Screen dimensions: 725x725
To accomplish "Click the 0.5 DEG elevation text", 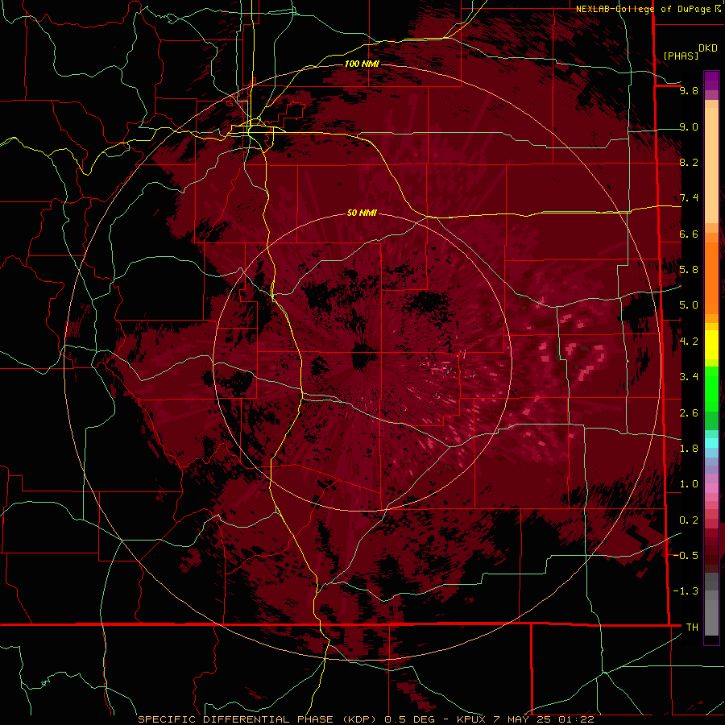I will coord(410,719).
